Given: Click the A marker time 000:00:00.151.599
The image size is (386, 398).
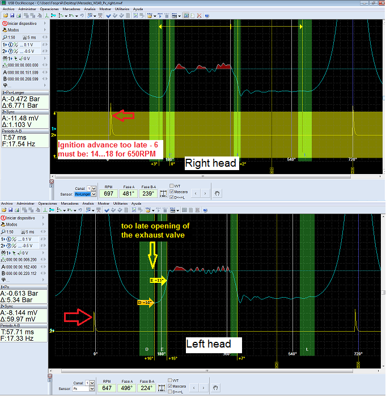Looking at the screenshot, I should [x=23, y=73].
